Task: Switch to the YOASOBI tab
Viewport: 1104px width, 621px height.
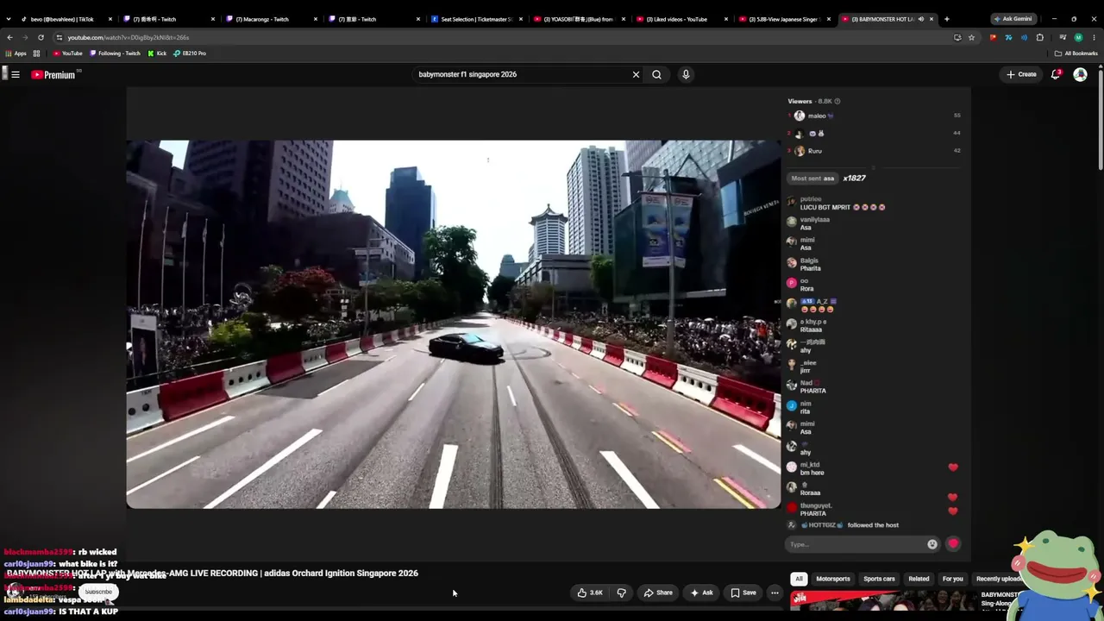Action: pos(580,19)
